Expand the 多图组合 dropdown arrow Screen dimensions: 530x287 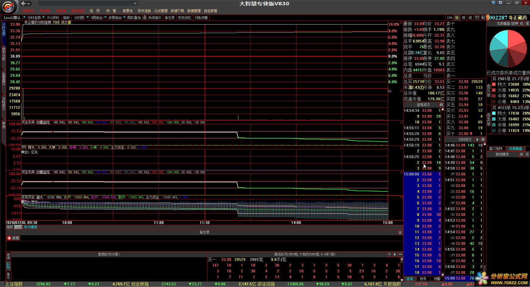pos(124,18)
